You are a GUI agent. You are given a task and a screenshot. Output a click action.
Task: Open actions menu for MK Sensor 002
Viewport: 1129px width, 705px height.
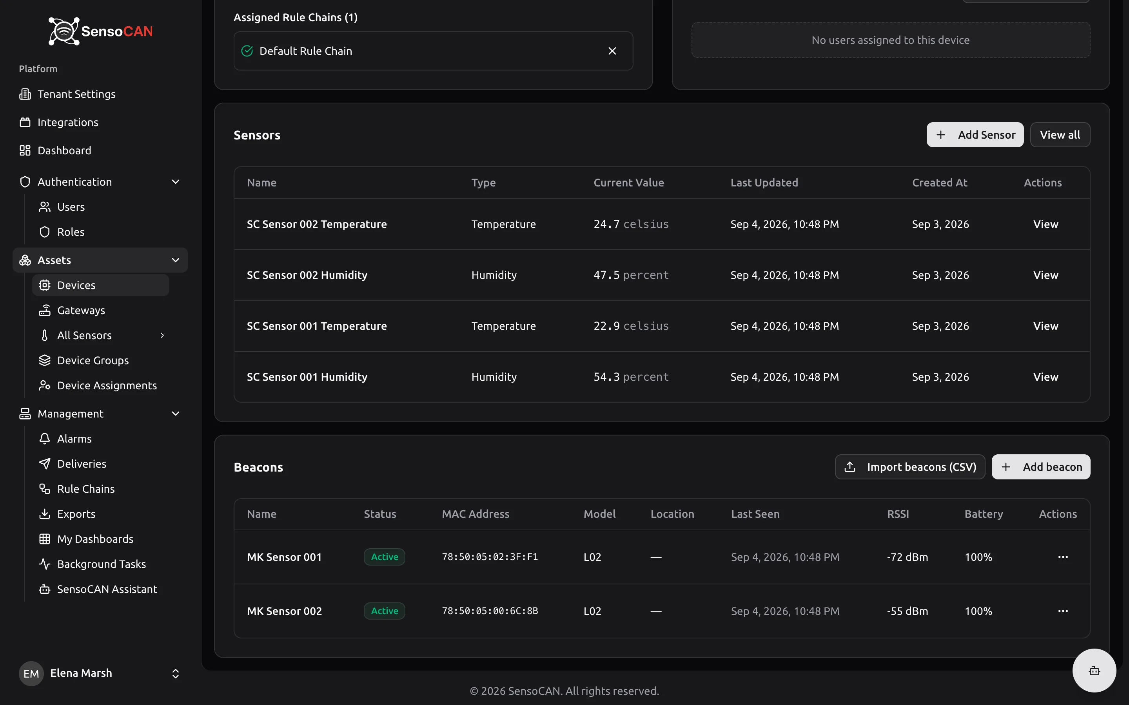point(1063,611)
